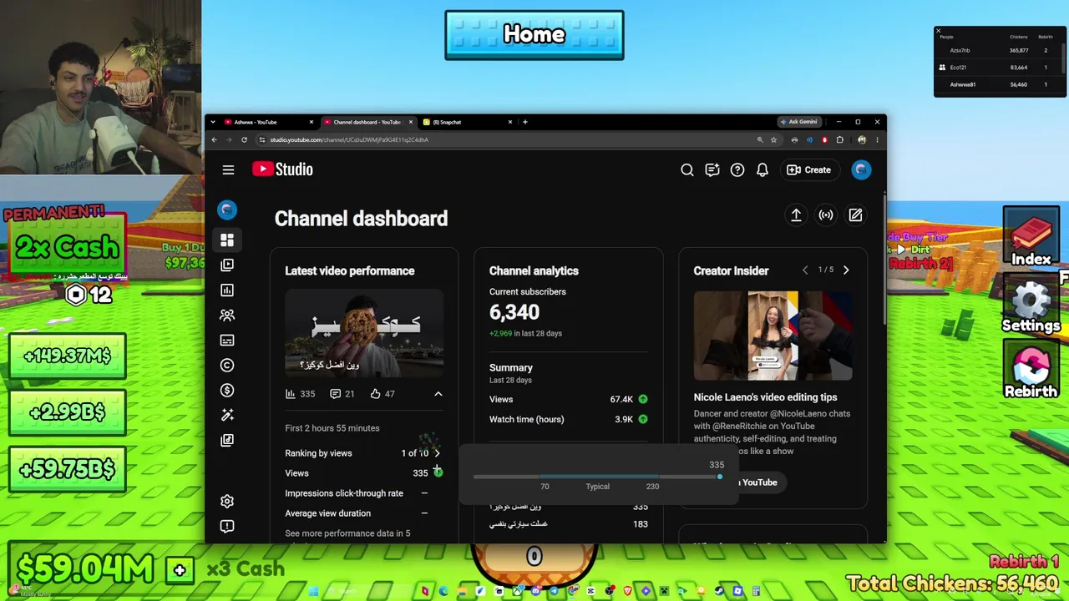Show previous Creator Insider card

805,270
